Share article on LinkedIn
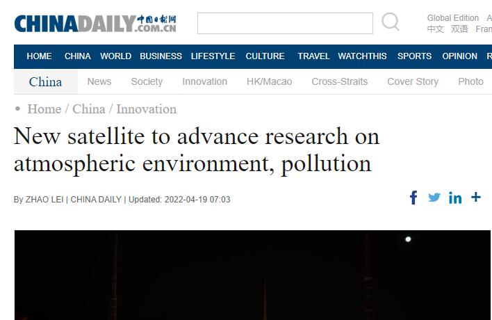The height and width of the screenshot is (320, 492). tap(455, 198)
